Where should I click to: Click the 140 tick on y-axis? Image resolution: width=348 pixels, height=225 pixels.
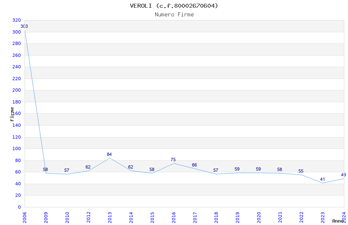coord(16,125)
